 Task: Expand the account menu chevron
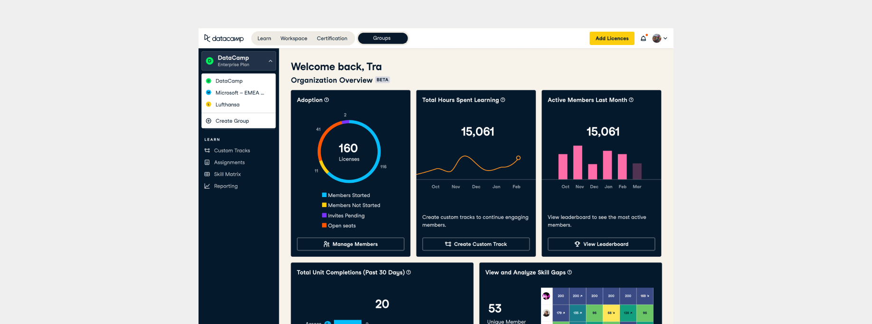(665, 38)
